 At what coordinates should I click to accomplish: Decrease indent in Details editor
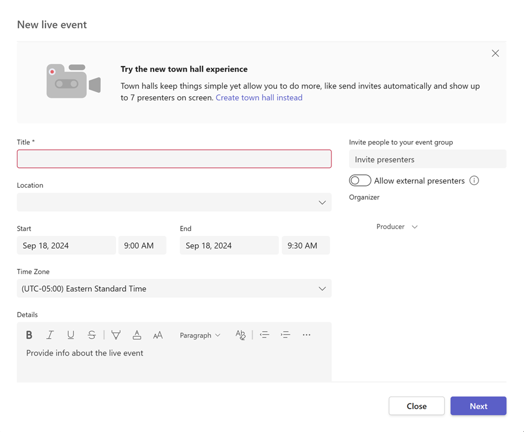click(264, 335)
